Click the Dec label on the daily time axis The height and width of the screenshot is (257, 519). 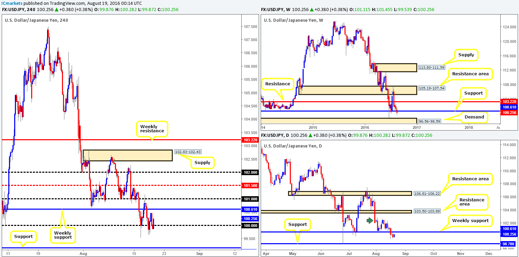pos(489,253)
